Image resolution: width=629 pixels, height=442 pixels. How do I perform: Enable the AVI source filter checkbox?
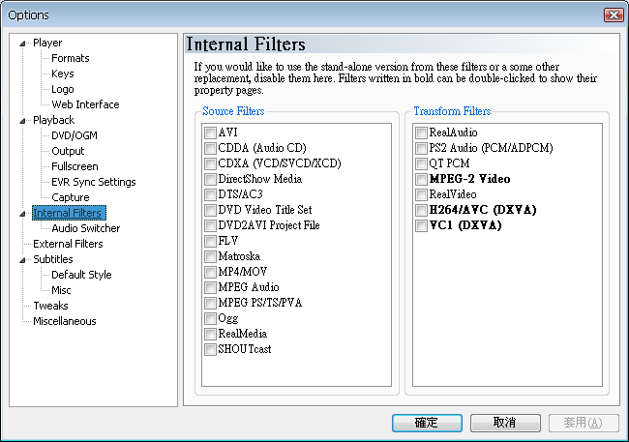(x=210, y=133)
